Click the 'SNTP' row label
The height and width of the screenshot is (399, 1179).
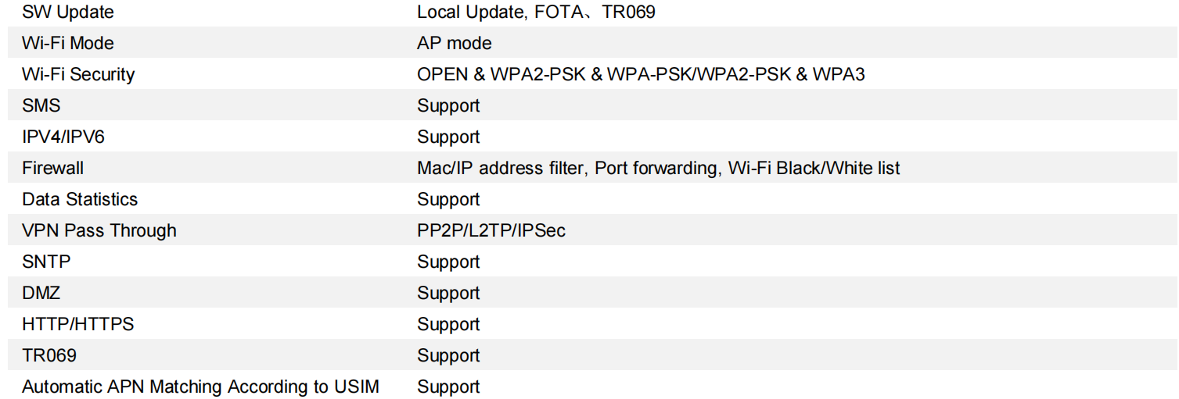click(x=45, y=262)
